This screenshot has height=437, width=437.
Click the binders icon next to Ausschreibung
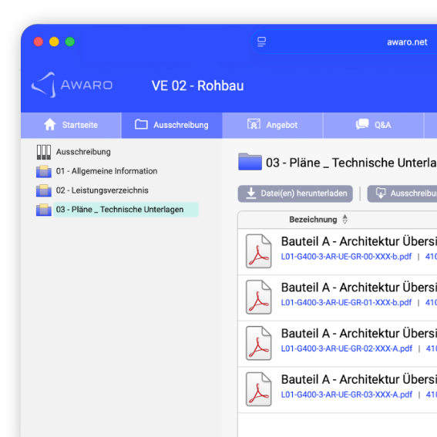[44, 152]
